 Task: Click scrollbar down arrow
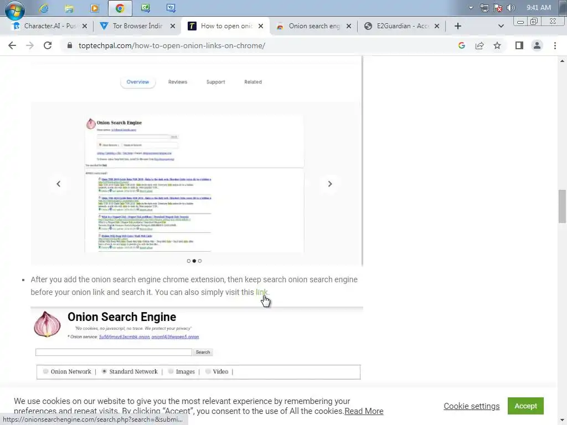pyautogui.click(x=562, y=421)
